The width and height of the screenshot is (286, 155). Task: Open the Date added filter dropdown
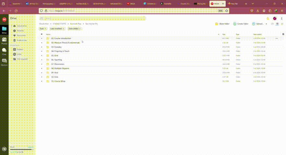pyautogui.click(x=75, y=28)
